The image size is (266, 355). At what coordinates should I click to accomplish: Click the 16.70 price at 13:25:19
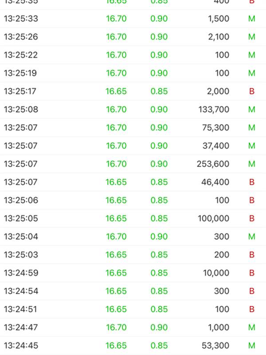(x=116, y=73)
